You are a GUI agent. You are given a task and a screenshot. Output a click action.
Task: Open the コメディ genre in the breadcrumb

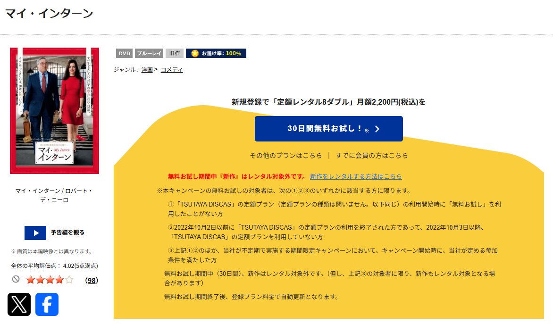[172, 69]
